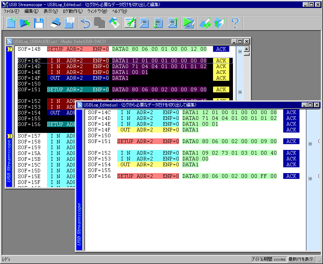Open the ログ動作(L) menu
Image resolution: width=323 pixels, height=264 pixels.
click(x=73, y=11)
